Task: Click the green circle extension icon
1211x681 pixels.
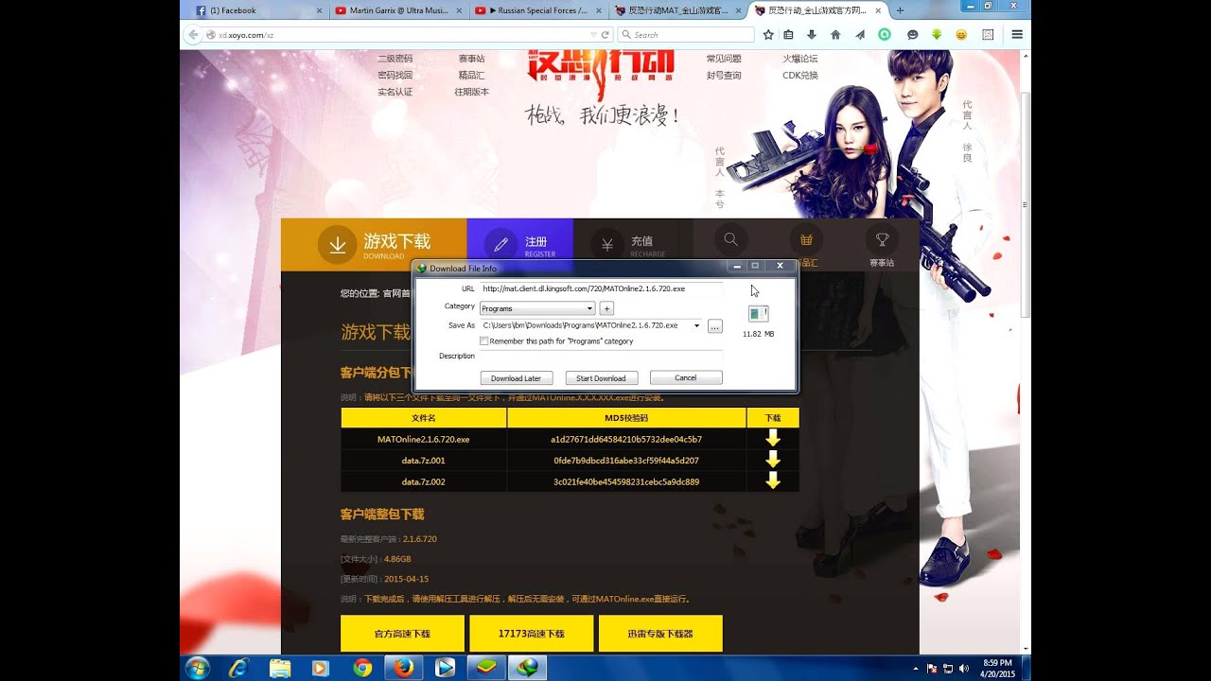Action: [x=885, y=34]
